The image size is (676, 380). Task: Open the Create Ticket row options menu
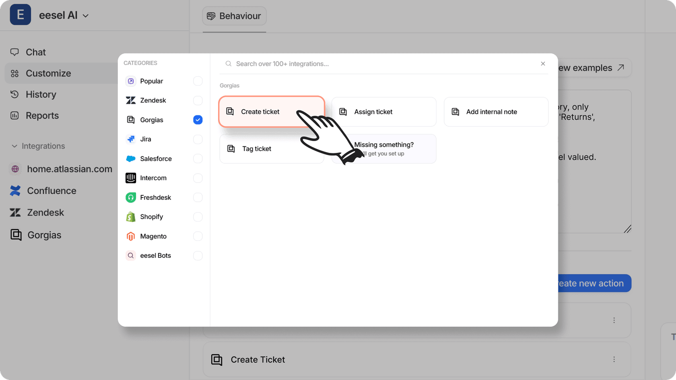click(614, 359)
